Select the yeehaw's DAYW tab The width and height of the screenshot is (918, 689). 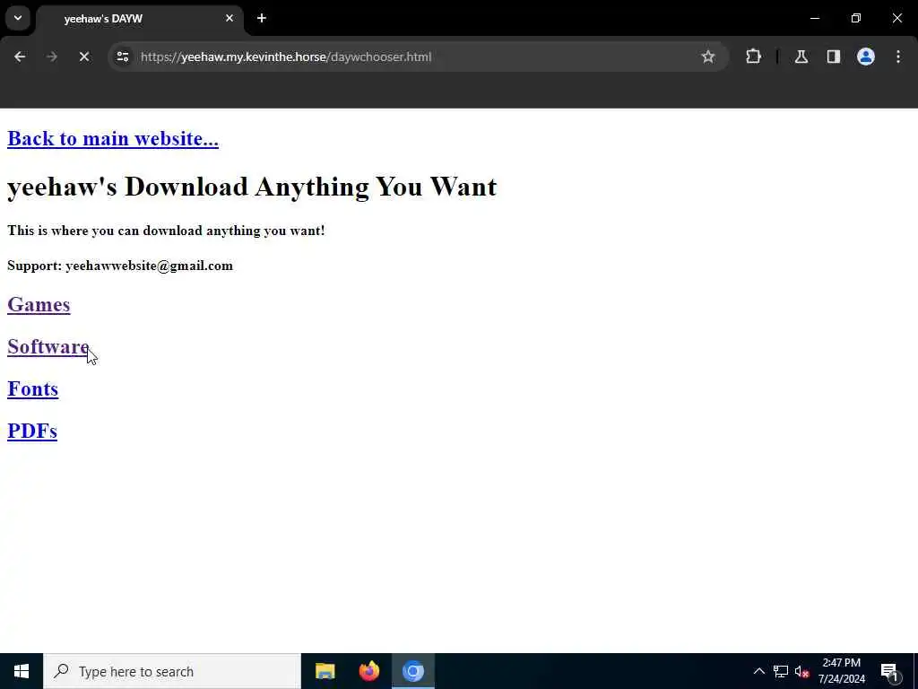click(139, 19)
